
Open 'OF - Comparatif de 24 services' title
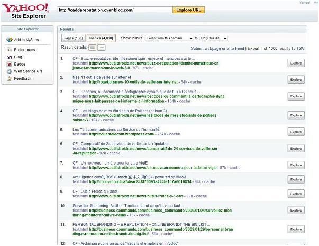point(121,144)
